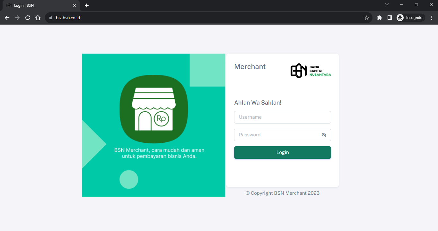Screen dimensions: 438x231
Task: Reload the page with refresh icon
Action: 28,18
